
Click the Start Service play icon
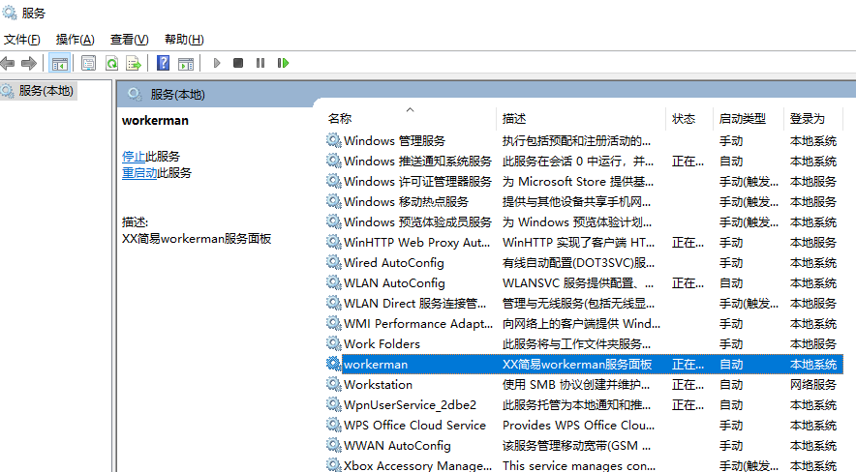pos(217,63)
